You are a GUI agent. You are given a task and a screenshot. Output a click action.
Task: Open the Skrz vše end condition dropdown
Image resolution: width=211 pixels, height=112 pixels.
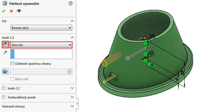click(x=41, y=45)
